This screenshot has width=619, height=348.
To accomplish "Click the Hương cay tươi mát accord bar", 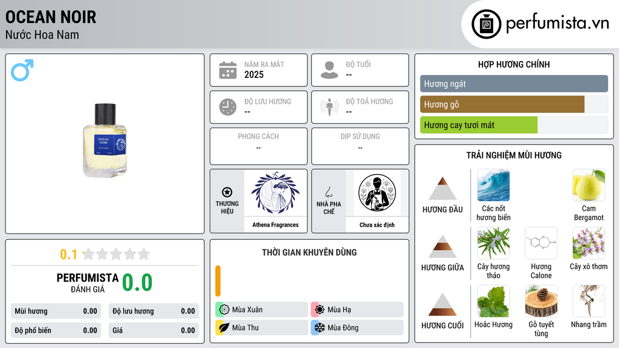I will tap(514, 124).
